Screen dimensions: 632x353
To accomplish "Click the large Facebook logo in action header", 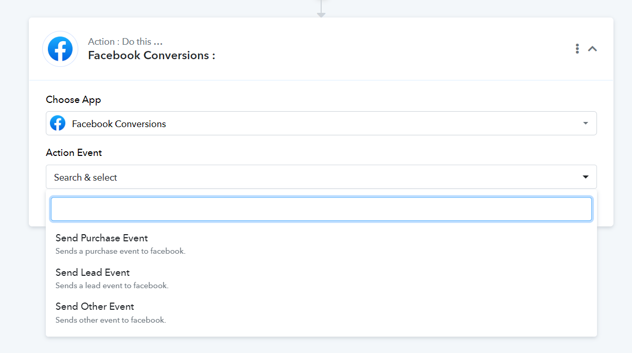I will tap(60, 49).
